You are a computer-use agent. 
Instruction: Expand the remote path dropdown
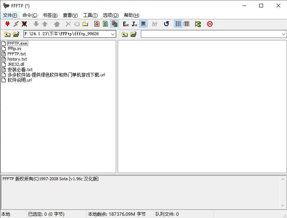click(284, 34)
